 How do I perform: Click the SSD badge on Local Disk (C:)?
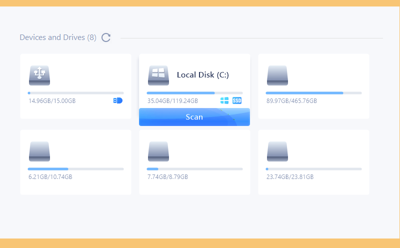coord(237,100)
